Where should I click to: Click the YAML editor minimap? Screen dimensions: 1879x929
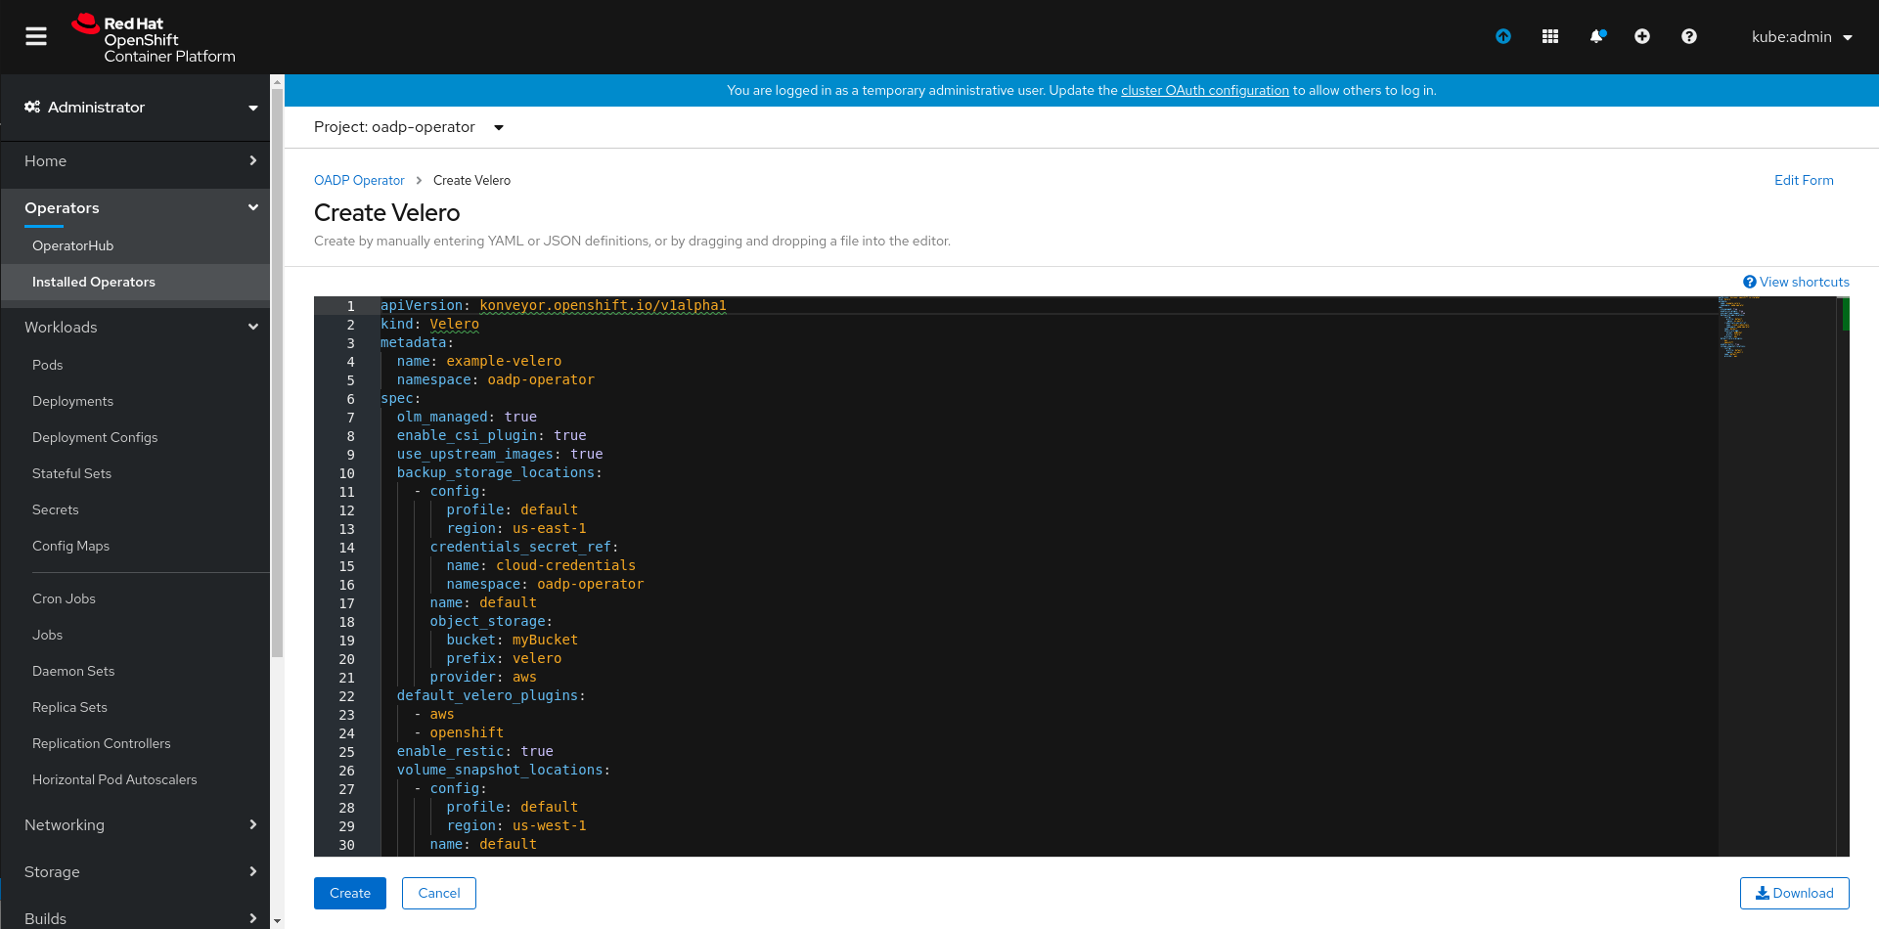coord(1776,577)
